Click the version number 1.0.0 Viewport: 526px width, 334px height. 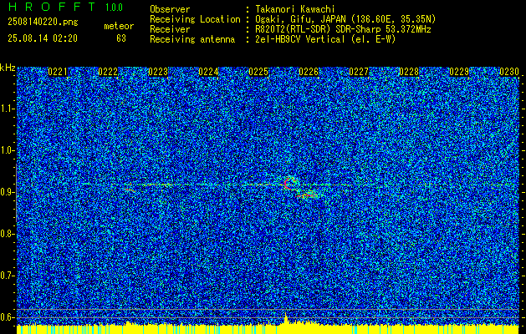pyautogui.click(x=114, y=7)
